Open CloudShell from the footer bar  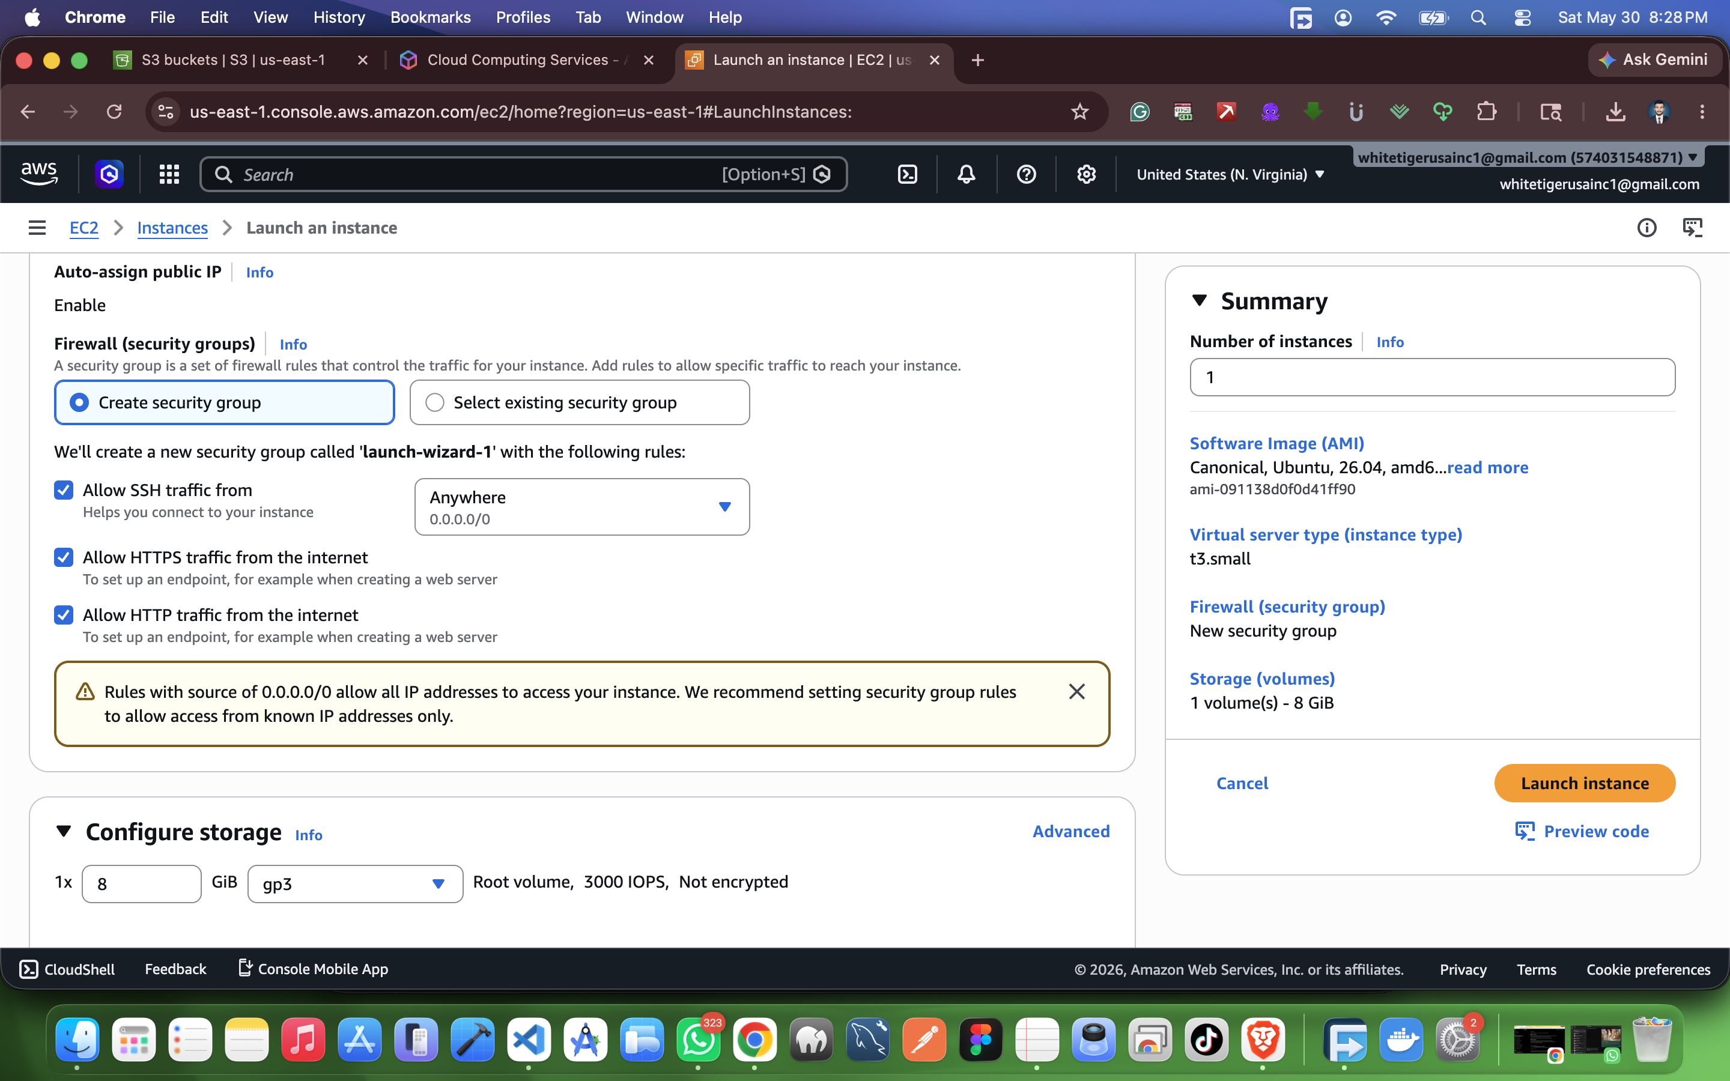point(67,969)
